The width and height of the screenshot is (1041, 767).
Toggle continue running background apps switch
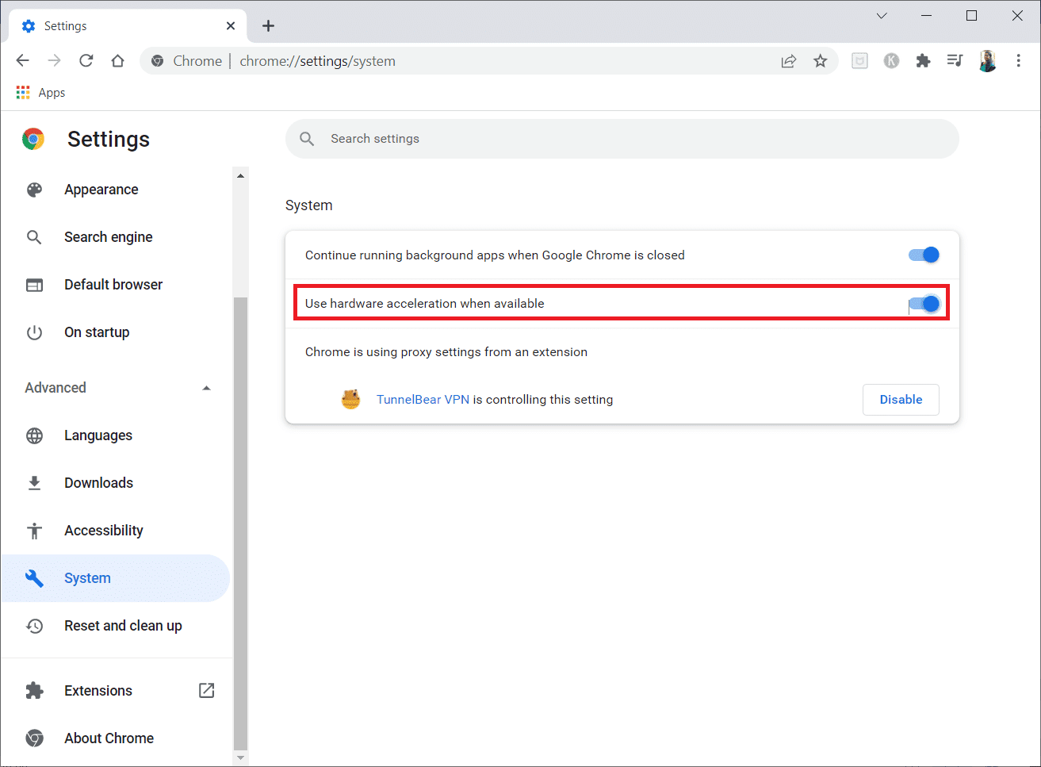pyautogui.click(x=923, y=255)
